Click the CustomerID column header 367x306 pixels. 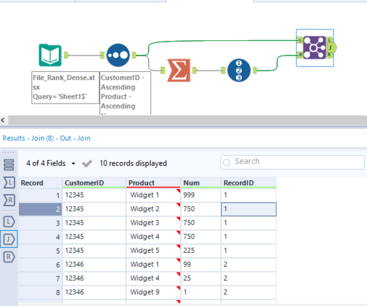tap(94, 183)
